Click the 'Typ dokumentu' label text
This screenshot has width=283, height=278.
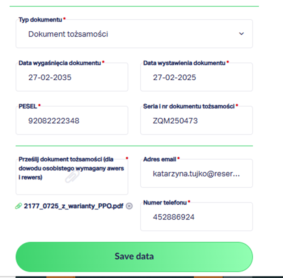40,19
